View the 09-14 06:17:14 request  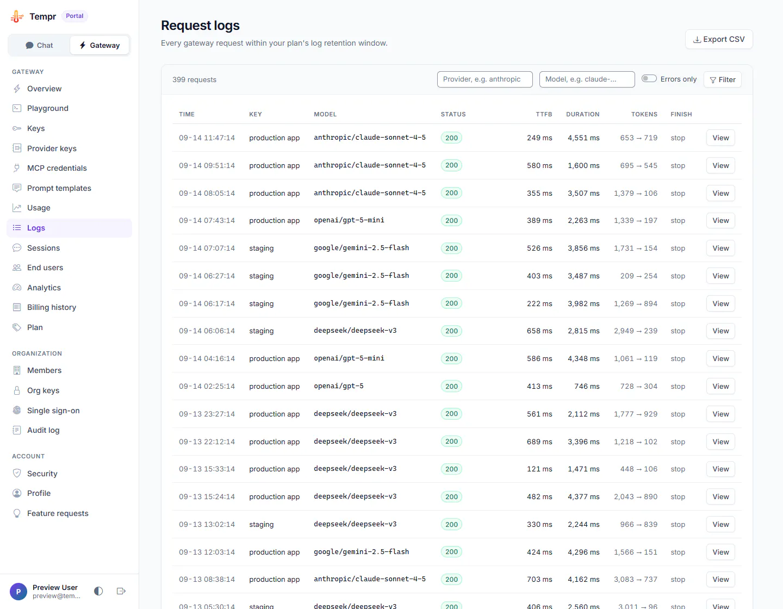click(x=720, y=304)
